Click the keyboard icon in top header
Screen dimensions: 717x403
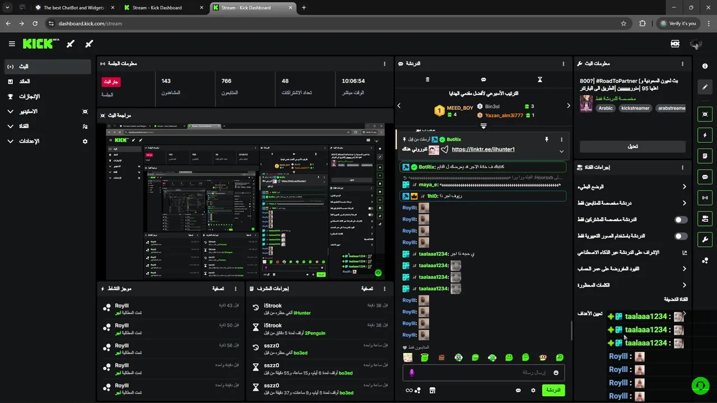675,44
